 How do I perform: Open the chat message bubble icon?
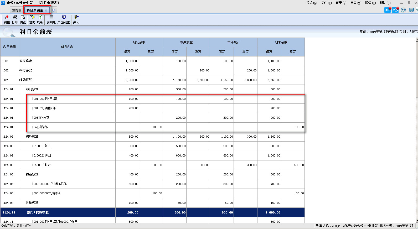(x=411, y=10)
